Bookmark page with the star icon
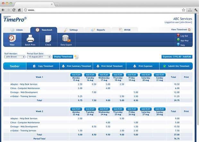The image size is (199, 142). [x=183, y=10]
